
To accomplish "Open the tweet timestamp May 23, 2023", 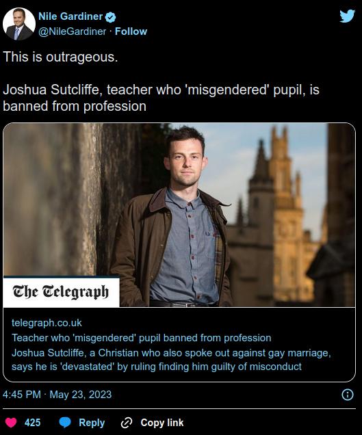I will [x=57, y=395].
